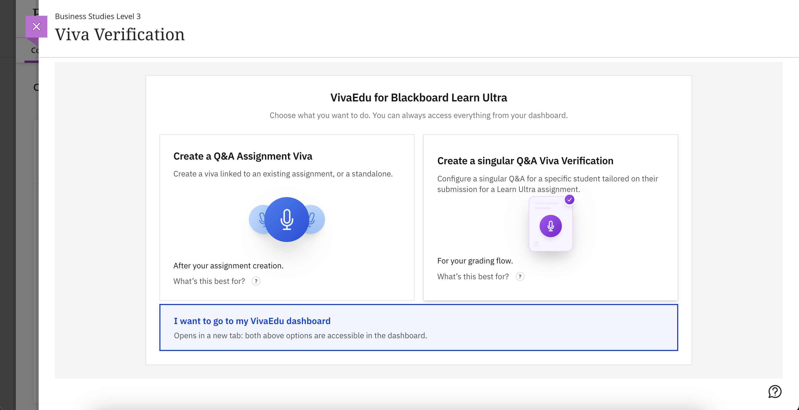Close the Viva Verification panel with the purple X
This screenshot has height=410, width=799.
(36, 27)
